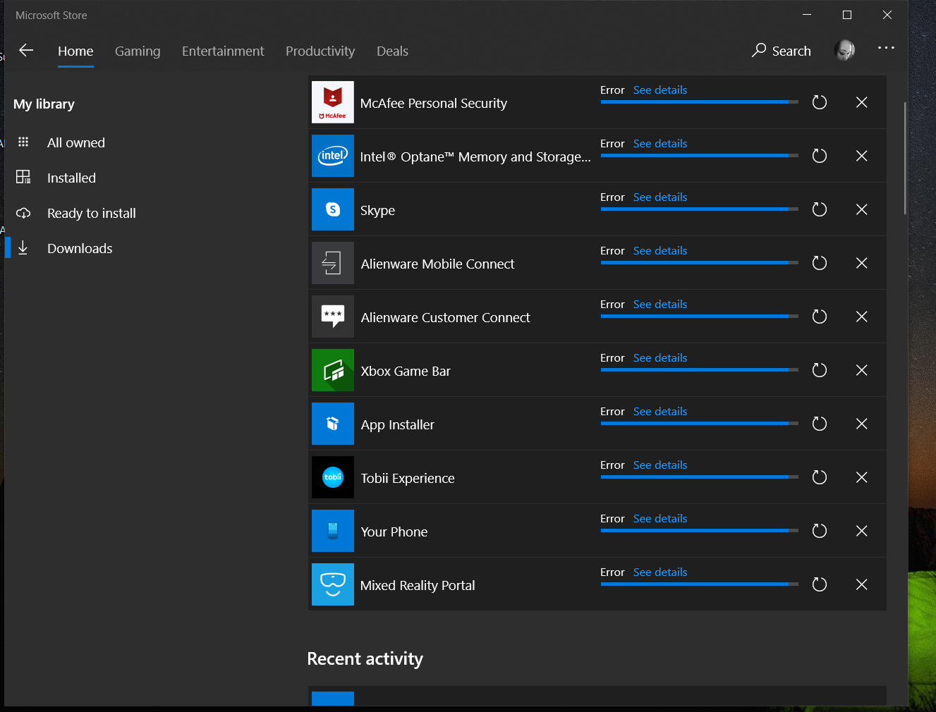See details for Your Phone error

coord(660,519)
